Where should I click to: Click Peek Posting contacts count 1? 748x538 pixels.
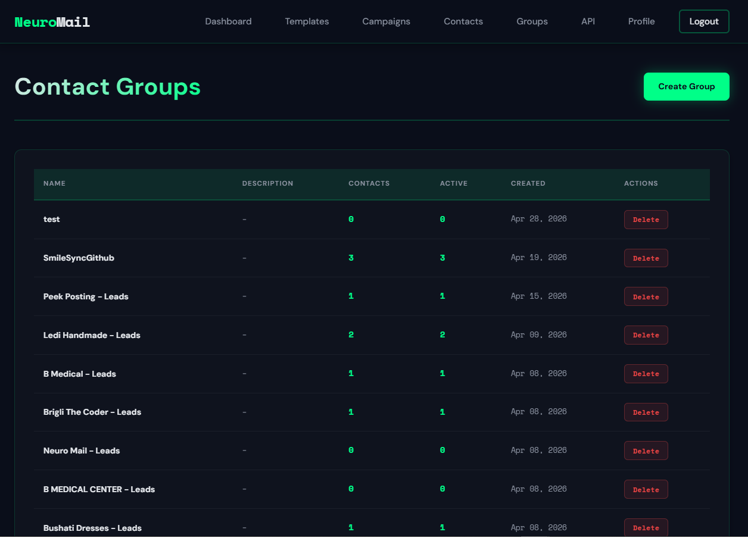tap(351, 296)
